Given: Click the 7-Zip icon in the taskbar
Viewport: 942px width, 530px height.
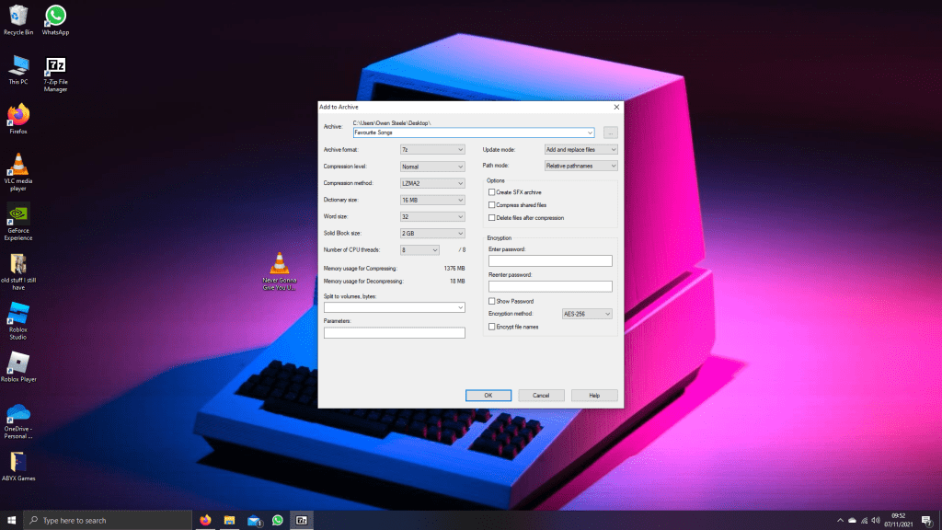Looking at the screenshot, I should [301, 520].
